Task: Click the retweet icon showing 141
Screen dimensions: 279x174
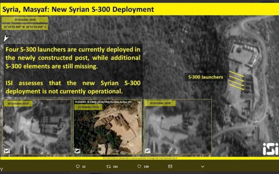Action: (x=108, y=166)
